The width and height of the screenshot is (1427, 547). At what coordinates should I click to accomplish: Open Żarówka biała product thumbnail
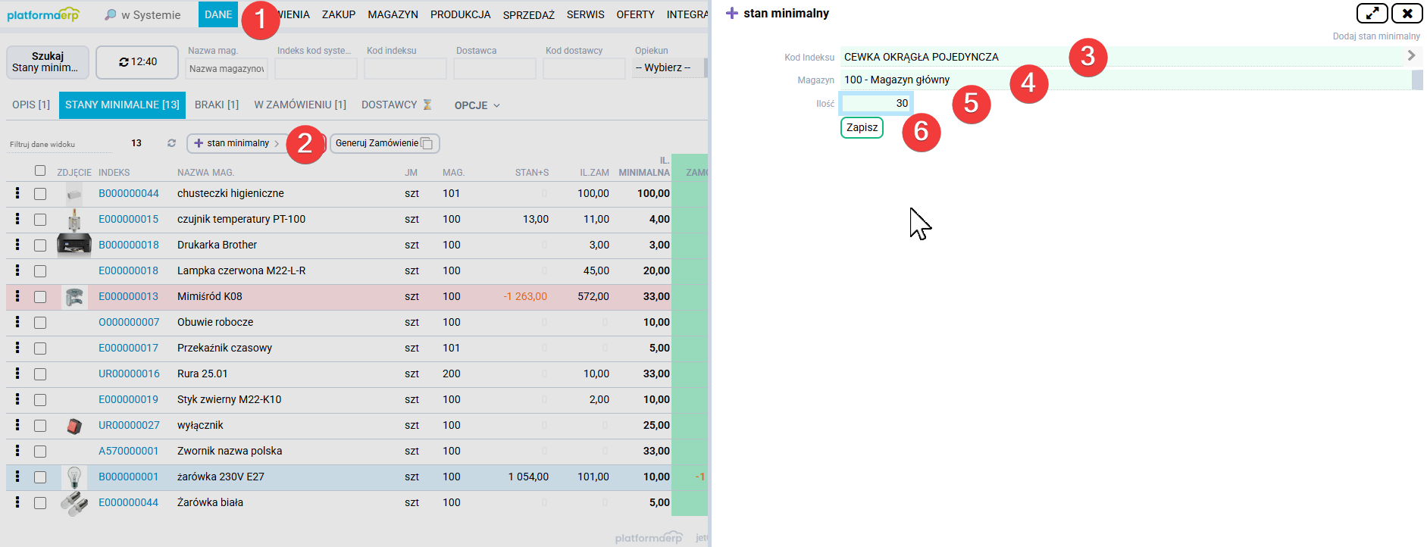74,503
